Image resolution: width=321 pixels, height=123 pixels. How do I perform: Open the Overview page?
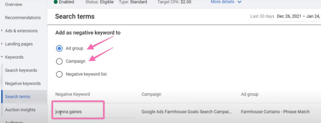(14, 5)
